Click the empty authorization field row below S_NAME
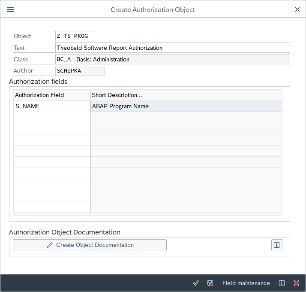Screen dimensions: 306x292 point(52,117)
